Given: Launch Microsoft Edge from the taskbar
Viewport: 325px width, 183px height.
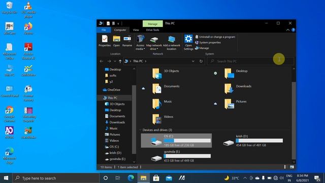Looking at the screenshot, I should (131, 178).
